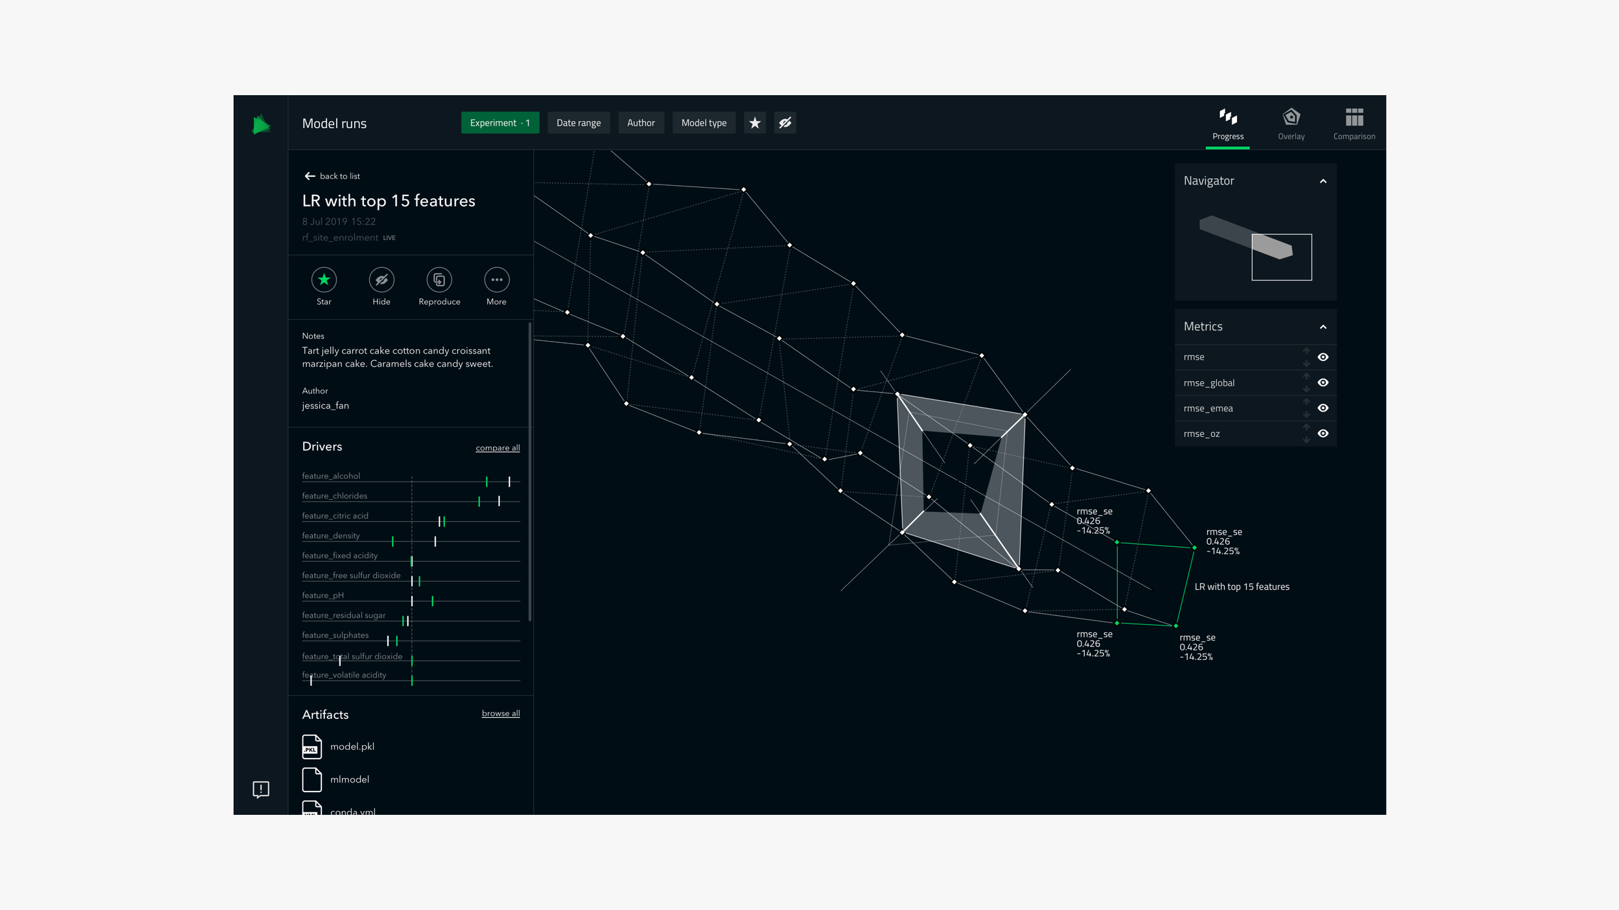This screenshot has height=910, width=1619.
Task: Click the Hide run icon
Action: click(x=381, y=280)
